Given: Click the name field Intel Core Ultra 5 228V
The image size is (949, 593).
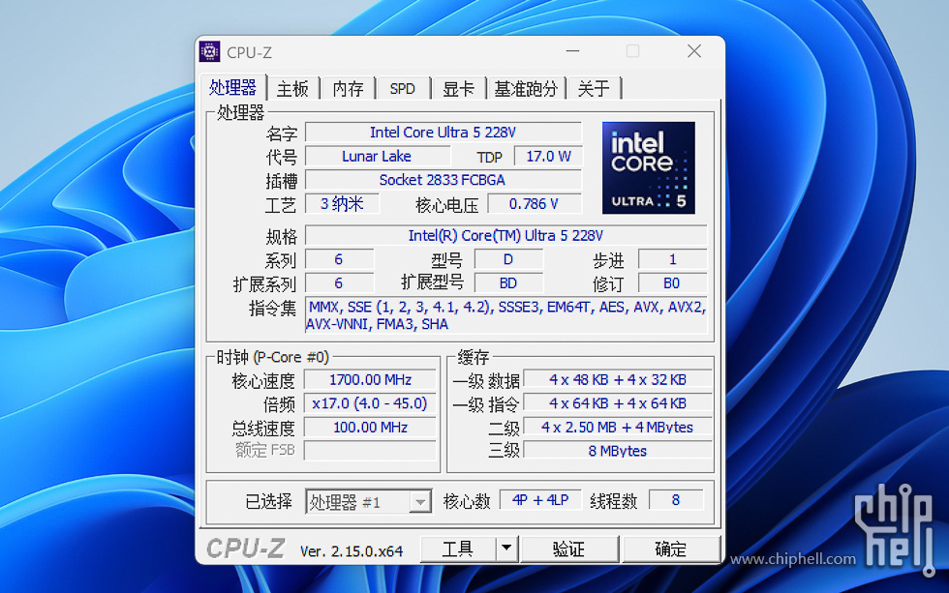Looking at the screenshot, I should coord(444,133).
